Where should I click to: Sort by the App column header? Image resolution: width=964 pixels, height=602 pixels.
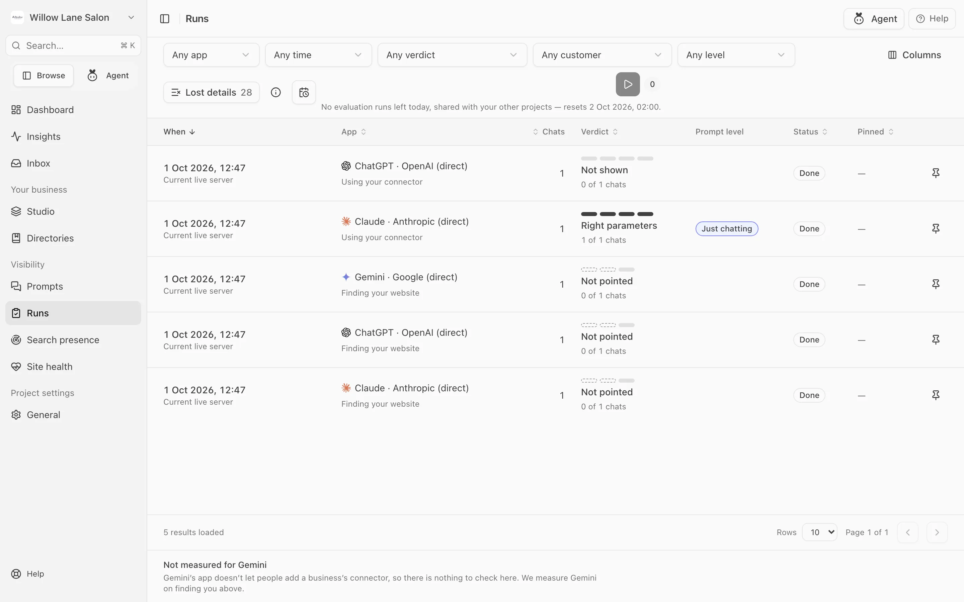pyautogui.click(x=353, y=132)
